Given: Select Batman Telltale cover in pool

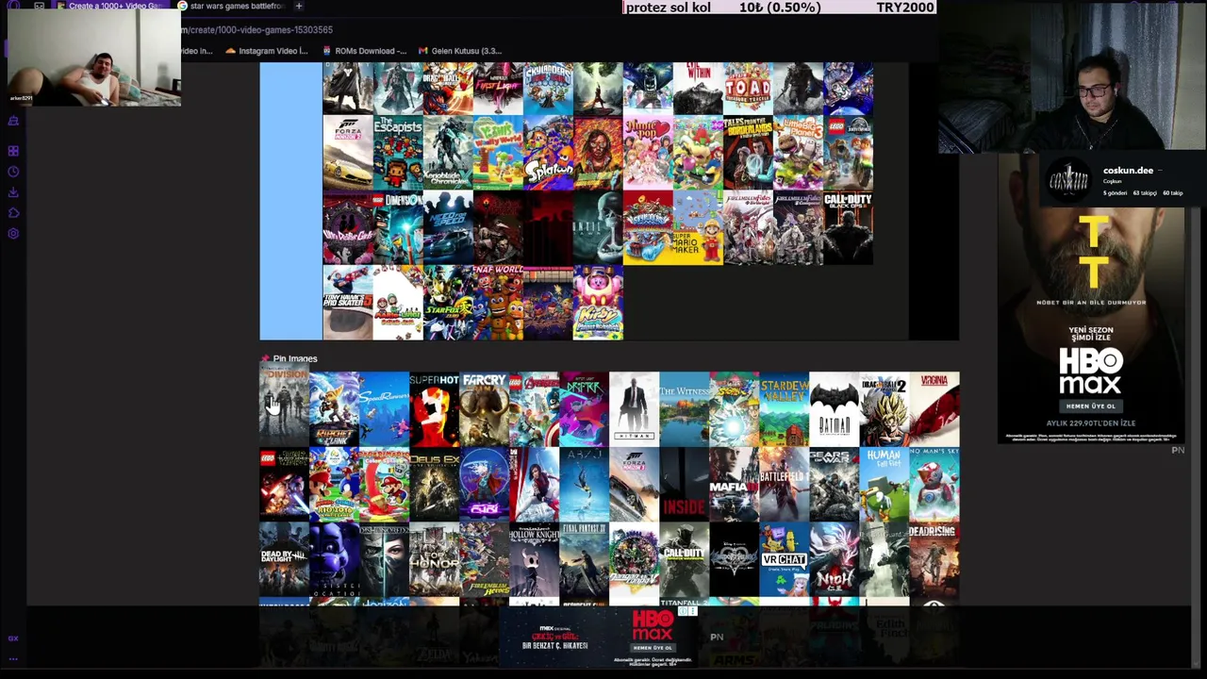Looking at the screenshot, I should click(834, 408).
